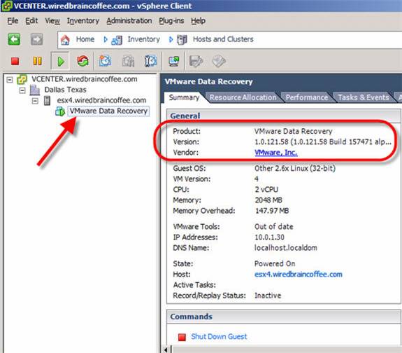The width and height of the screenshot is (402, 353).
Task: Collapse the Dallas Texas datacenter node
Action: click(x=22, y=90)
